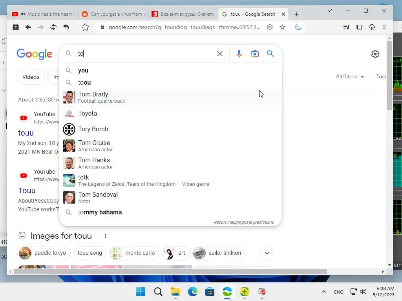Click the browser back arrow
The image size is (402, 301).
click(x=28, y=27)
